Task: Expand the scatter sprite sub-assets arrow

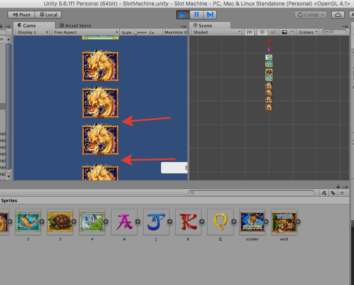Action: point(266,222)
